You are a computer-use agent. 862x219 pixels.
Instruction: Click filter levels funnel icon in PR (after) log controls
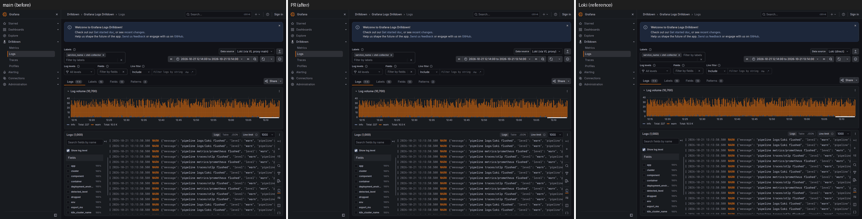pos(567,174)
